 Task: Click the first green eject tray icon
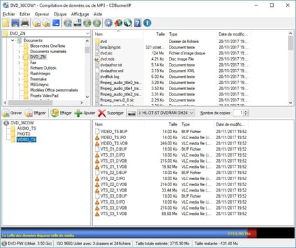(87, 23)
